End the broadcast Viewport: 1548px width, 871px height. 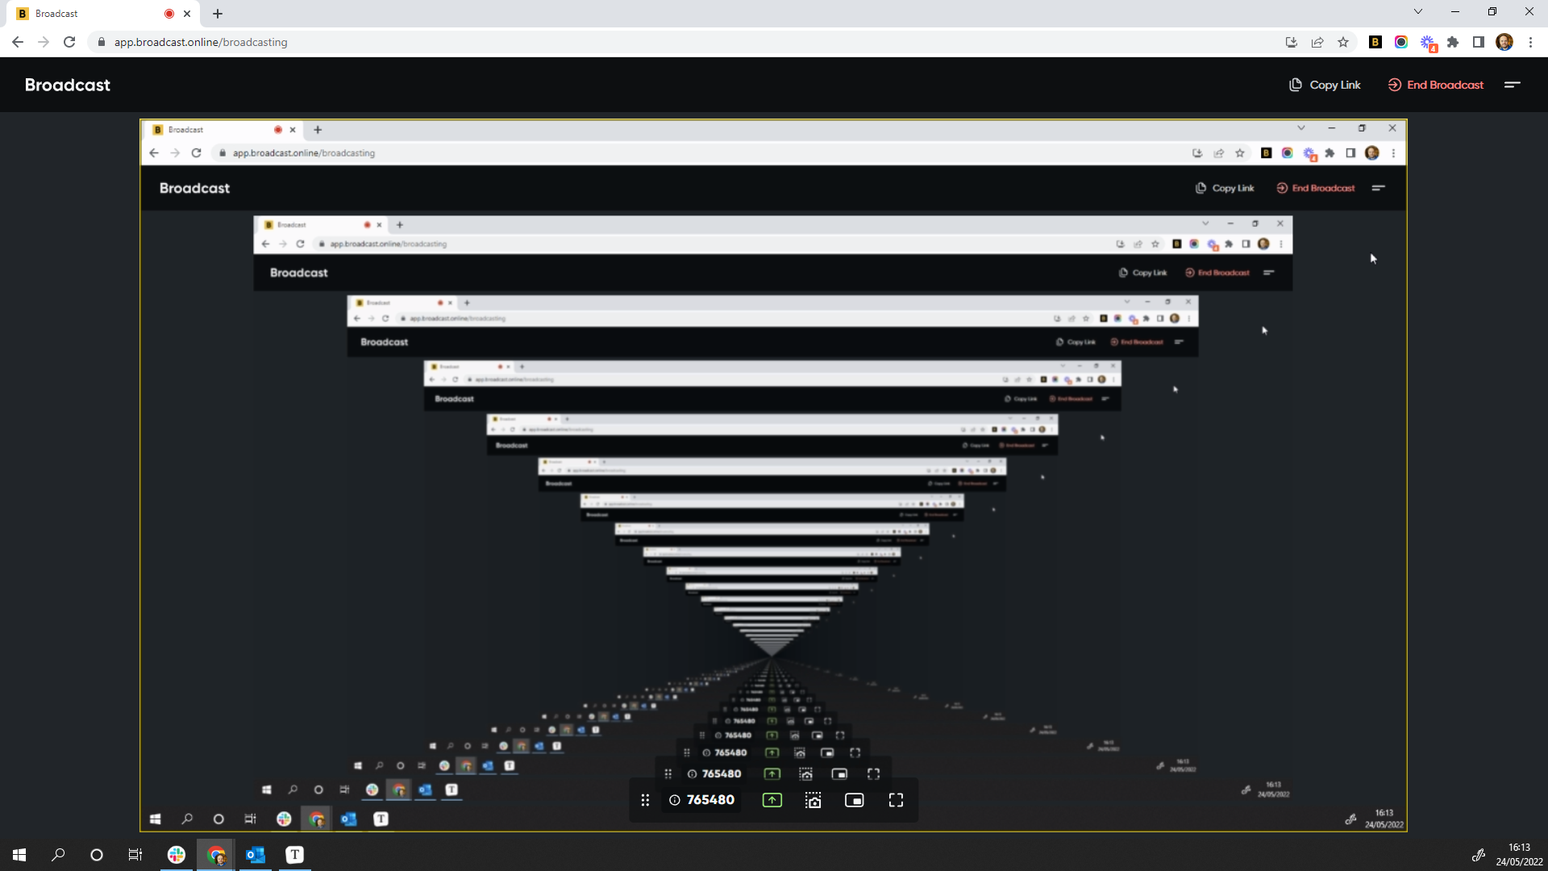coord(1436,85)
